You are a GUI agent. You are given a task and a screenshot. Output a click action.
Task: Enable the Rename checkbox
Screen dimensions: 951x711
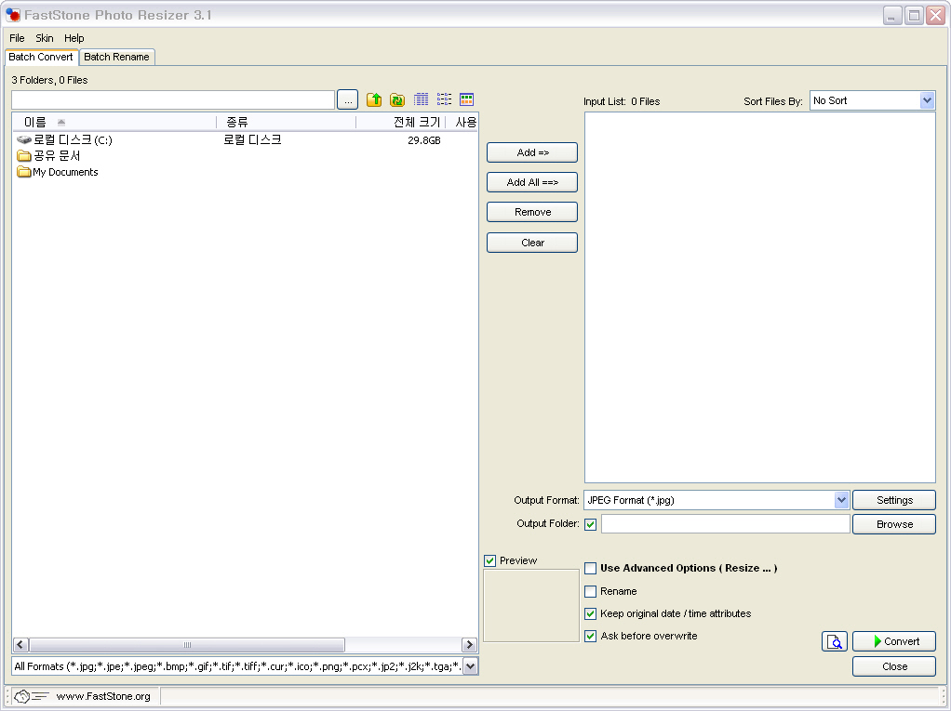click(590, 591)
